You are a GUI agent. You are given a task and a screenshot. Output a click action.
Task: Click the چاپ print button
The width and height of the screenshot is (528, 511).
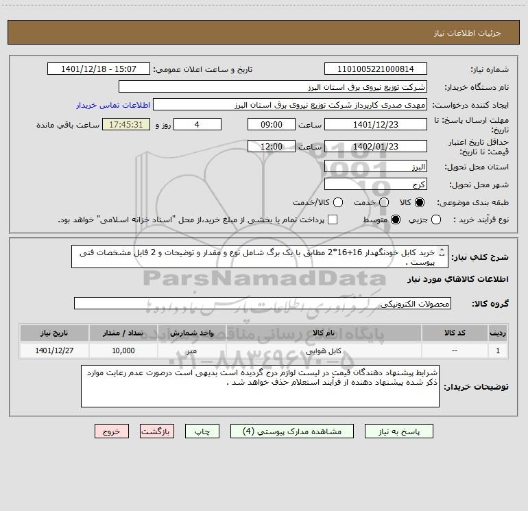click(x=202, y=431)
